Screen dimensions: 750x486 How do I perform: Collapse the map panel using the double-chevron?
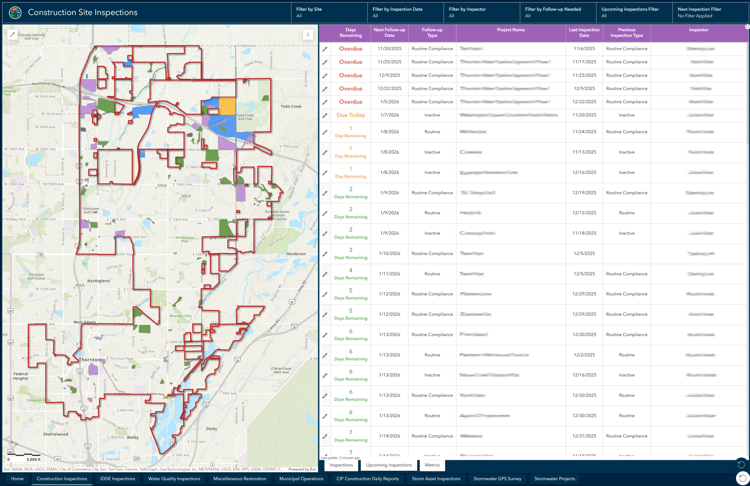308,35
